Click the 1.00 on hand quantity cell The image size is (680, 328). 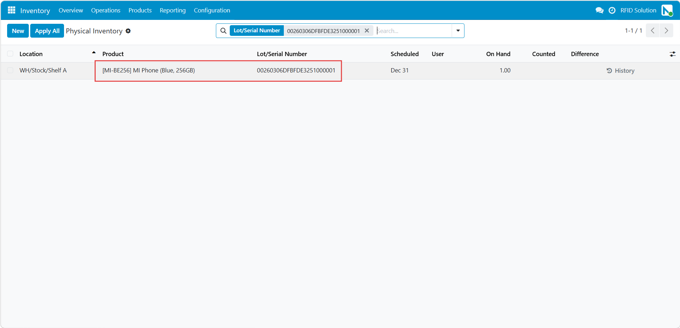(505, 70)
